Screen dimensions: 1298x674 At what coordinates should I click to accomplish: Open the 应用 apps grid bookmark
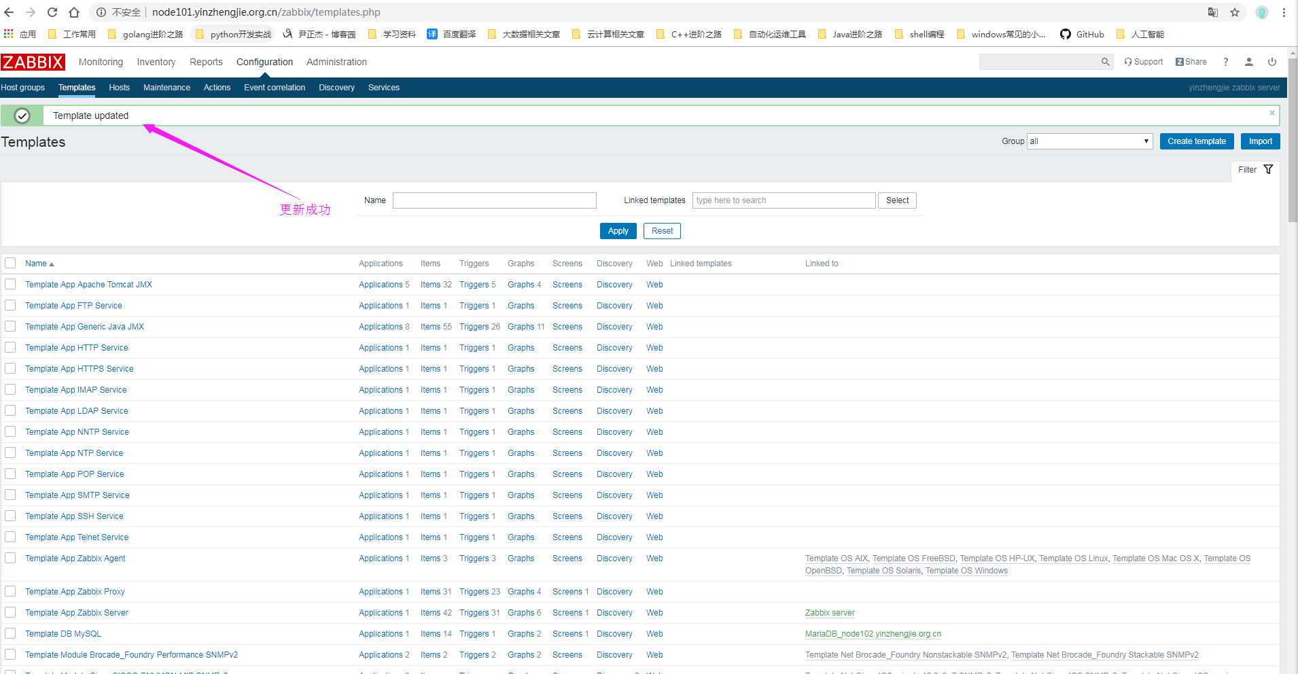[x=20, y=34]
